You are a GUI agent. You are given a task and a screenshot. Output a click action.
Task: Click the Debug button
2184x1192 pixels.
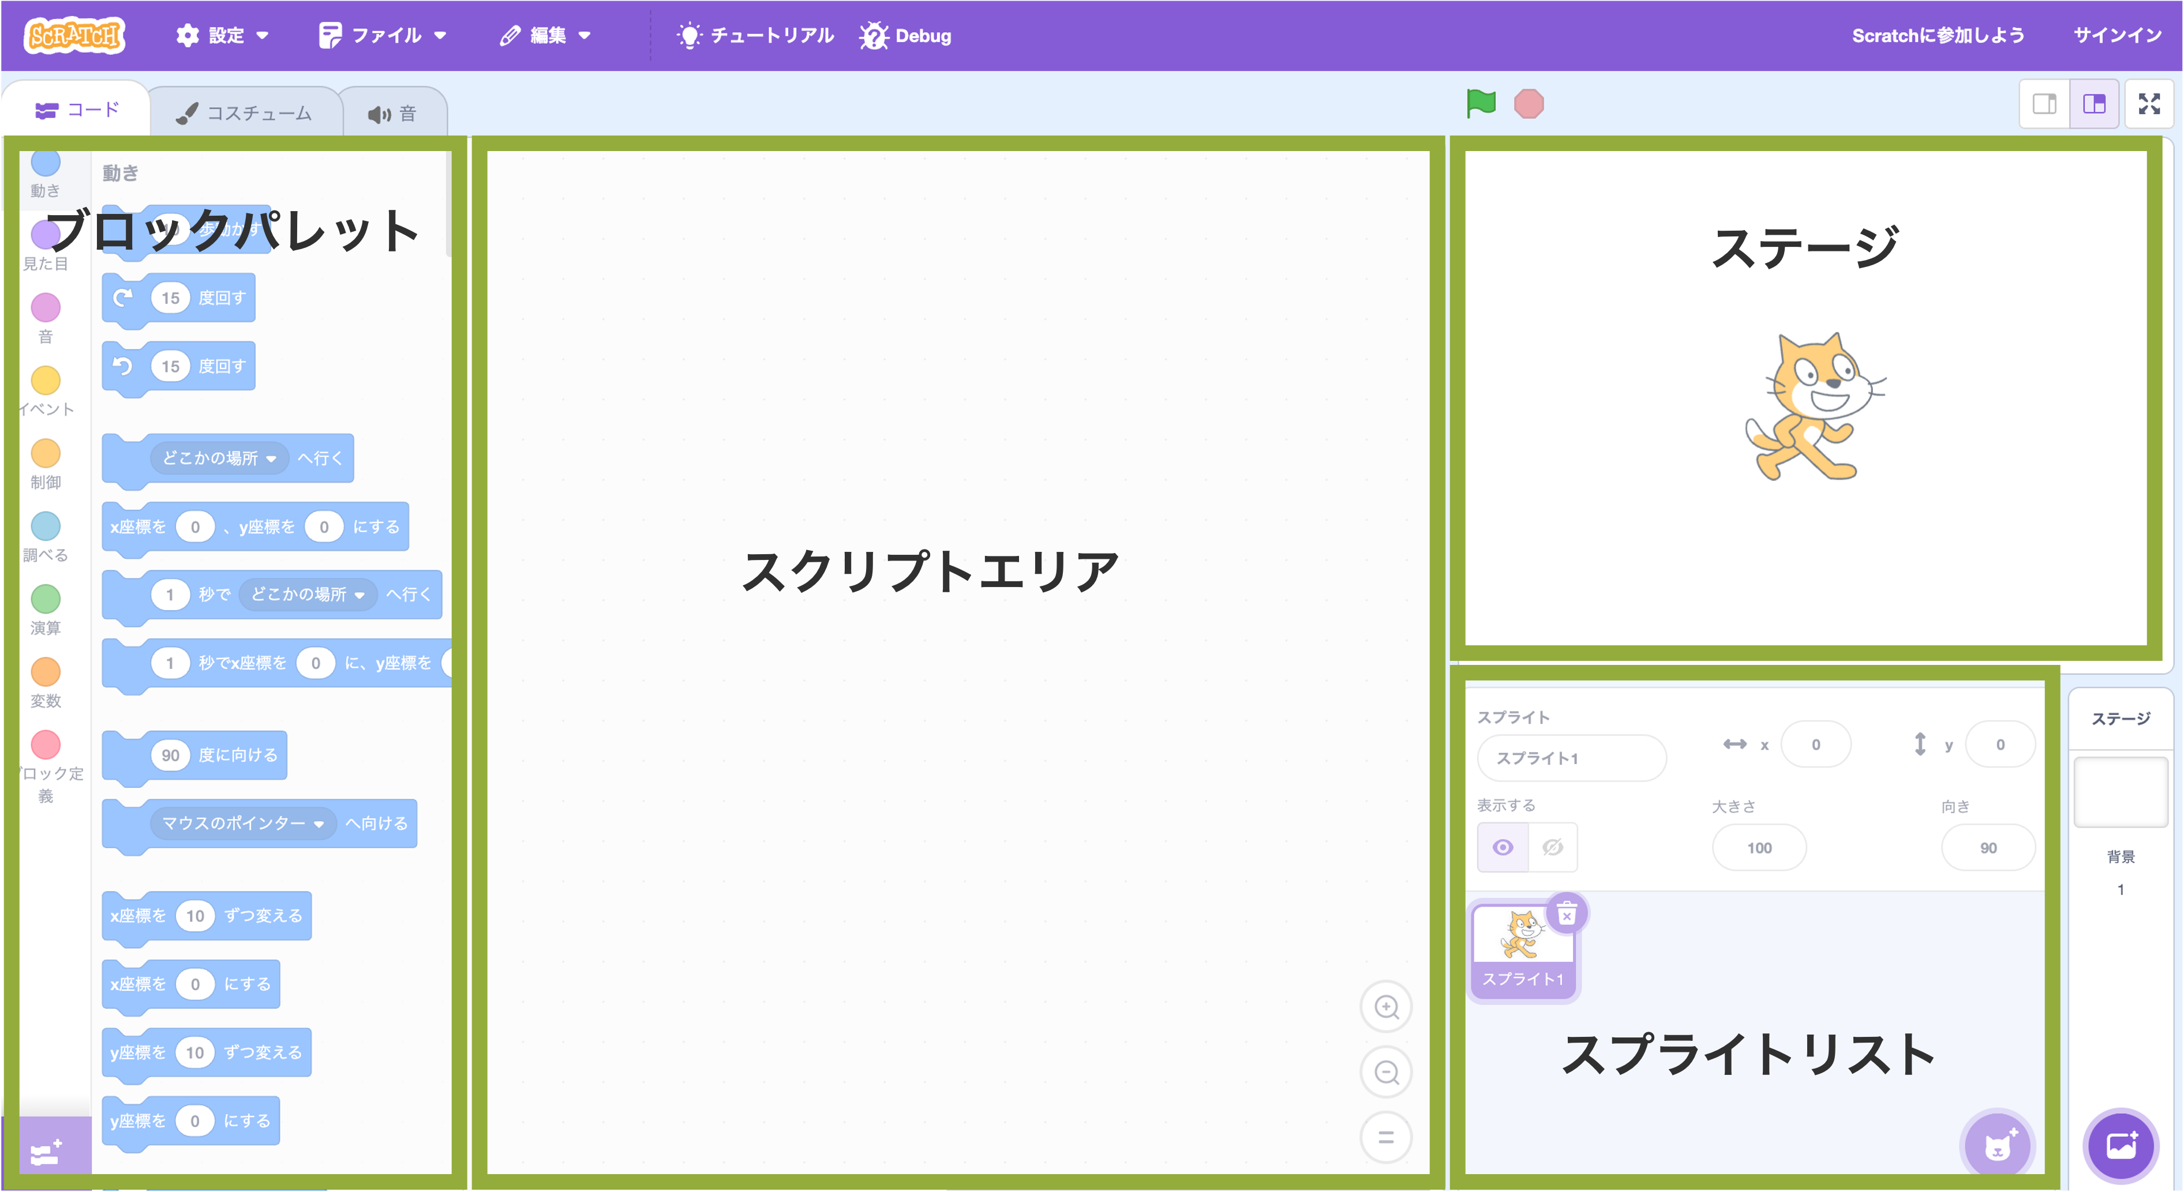905,36
